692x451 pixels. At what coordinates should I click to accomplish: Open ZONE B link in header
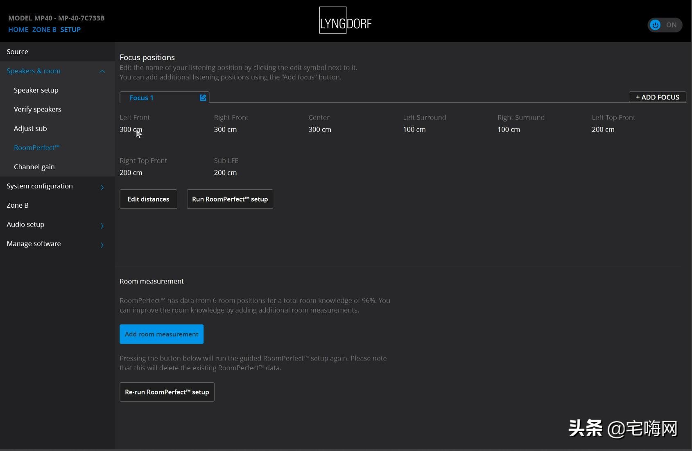[x=44, y=29]
